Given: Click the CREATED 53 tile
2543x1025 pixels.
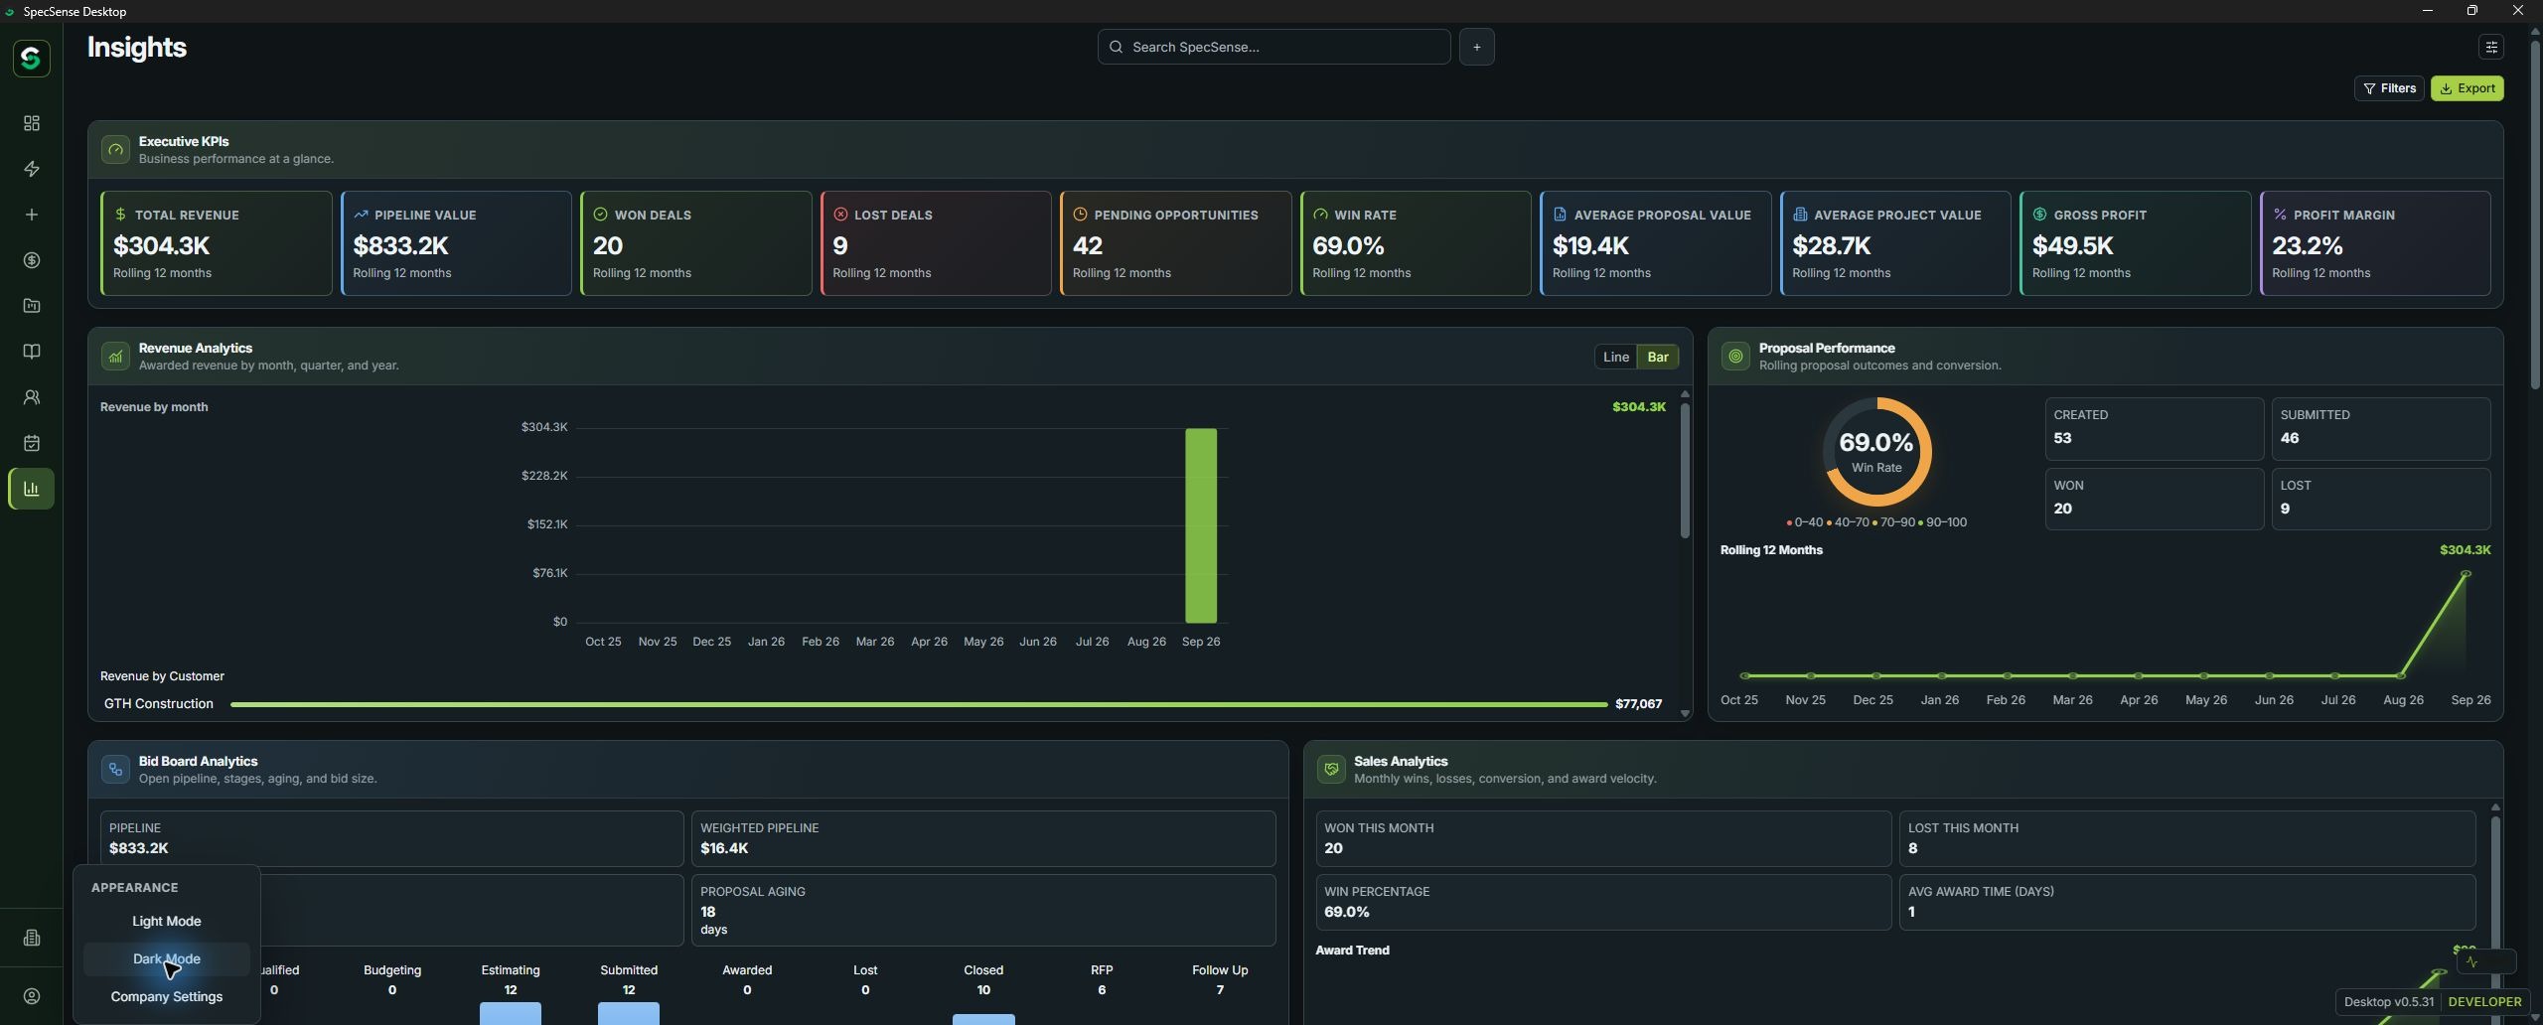Looking at the screenshot, I should click(x=2155, y=428).
